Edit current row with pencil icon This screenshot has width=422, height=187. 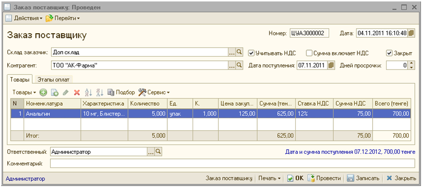(65, 92)
